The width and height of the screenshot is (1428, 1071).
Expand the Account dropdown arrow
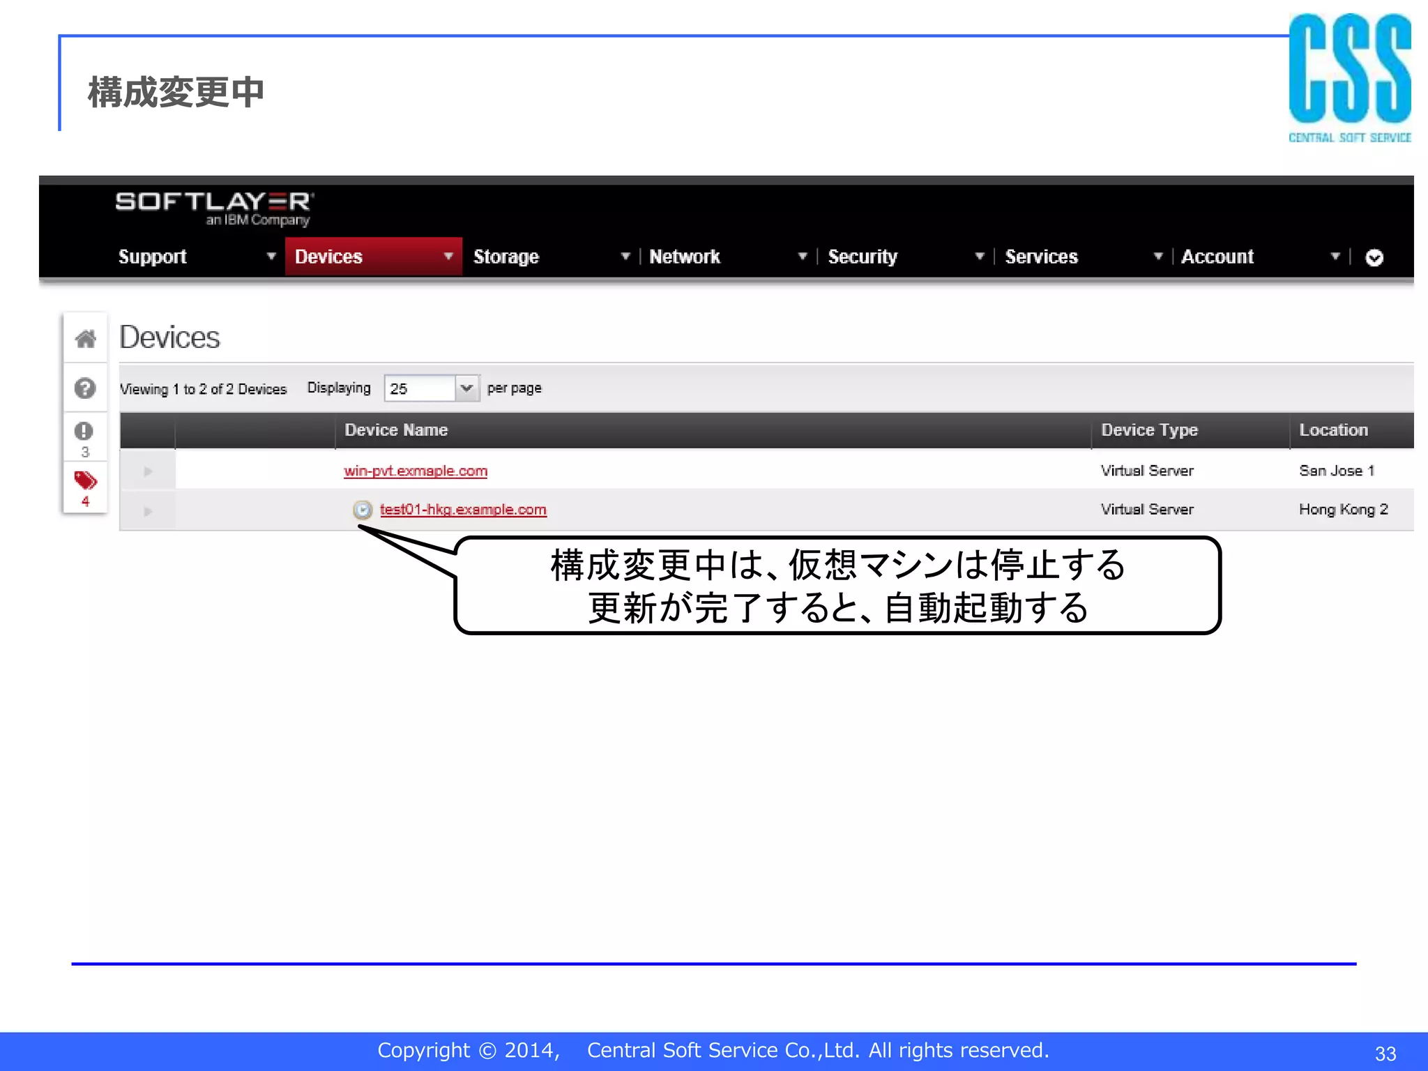(1335, 257)
